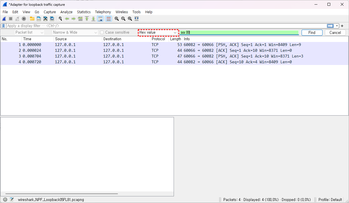
Task: Open the Hex value search type dropdown
Action: [x=158, y=32]
